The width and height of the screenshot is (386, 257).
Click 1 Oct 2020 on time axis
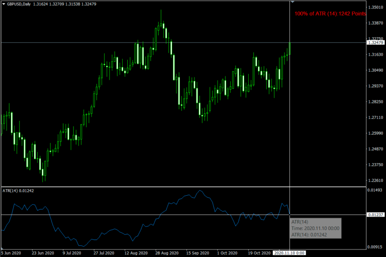(x=227, y=253)
